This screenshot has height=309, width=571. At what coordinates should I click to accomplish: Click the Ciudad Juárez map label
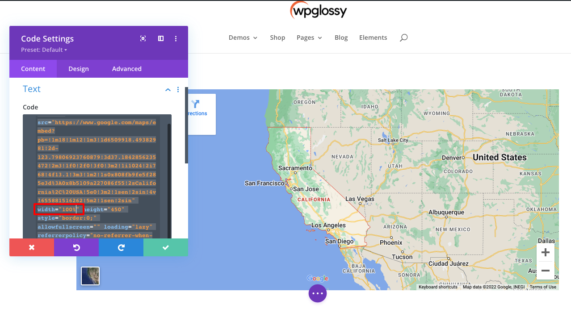pyautogui.click(x=448, y=264)
